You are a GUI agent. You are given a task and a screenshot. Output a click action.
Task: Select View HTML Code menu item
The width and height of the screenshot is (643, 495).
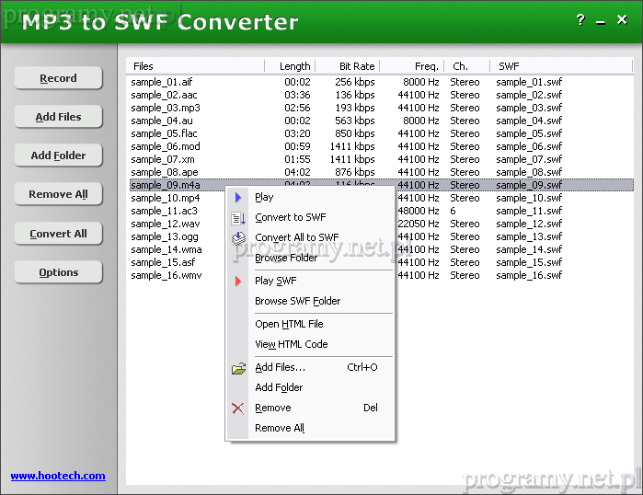[x=291, y=344]
